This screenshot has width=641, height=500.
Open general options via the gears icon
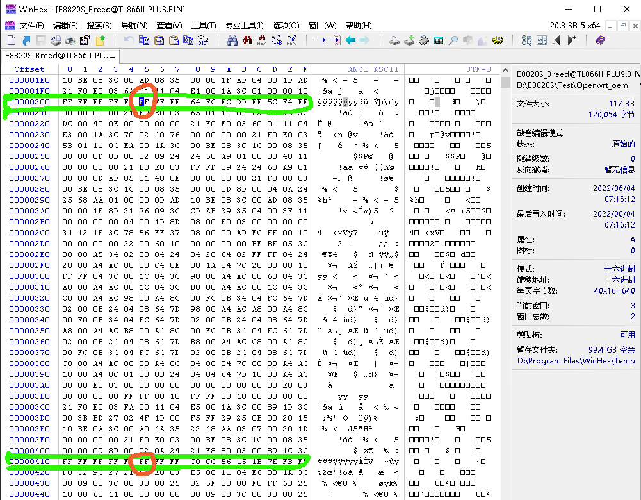pos(498,40)
